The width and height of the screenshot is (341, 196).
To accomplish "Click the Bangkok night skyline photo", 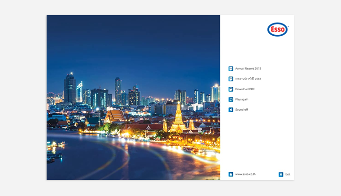I will (133, 98).
